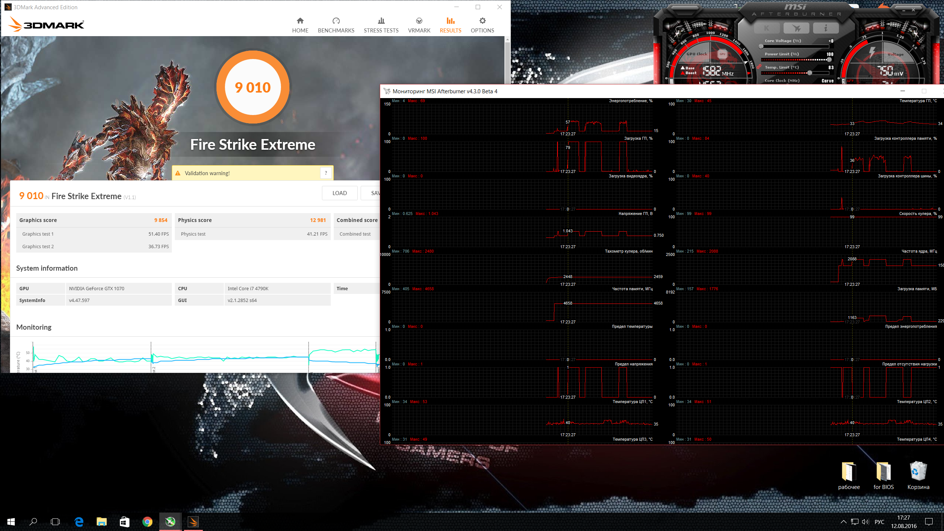Click the Validation warning help question mark
Image resolution: width=944 pixels, height=531 pixels.
click(326, 173)
